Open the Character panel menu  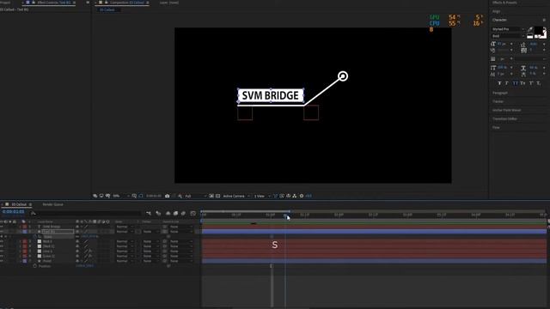tap(544, 20)
